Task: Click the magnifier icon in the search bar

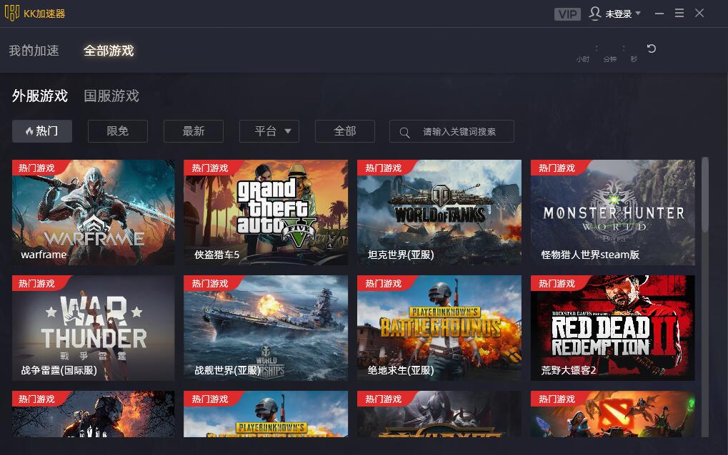Action: (404, 131)
